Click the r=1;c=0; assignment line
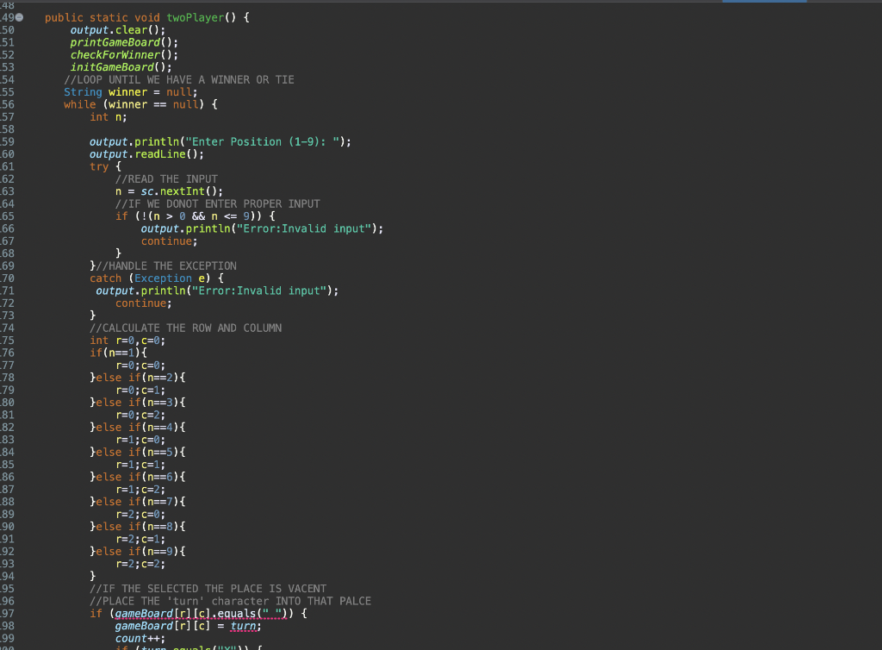The image size is (882, 650). click(x=140, y=440)
